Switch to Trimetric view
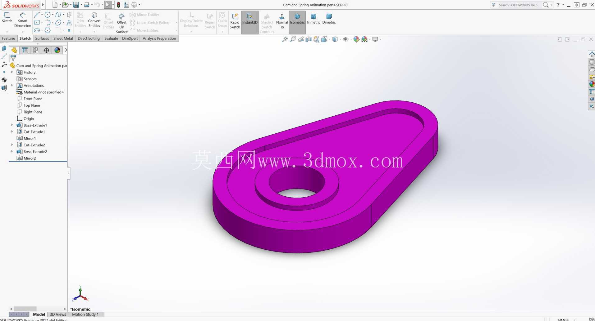The image size is (595, 321). [x=314, y=19]
